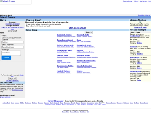
Task: Open the Yahoo! link in header
Action: click(136, 1)
